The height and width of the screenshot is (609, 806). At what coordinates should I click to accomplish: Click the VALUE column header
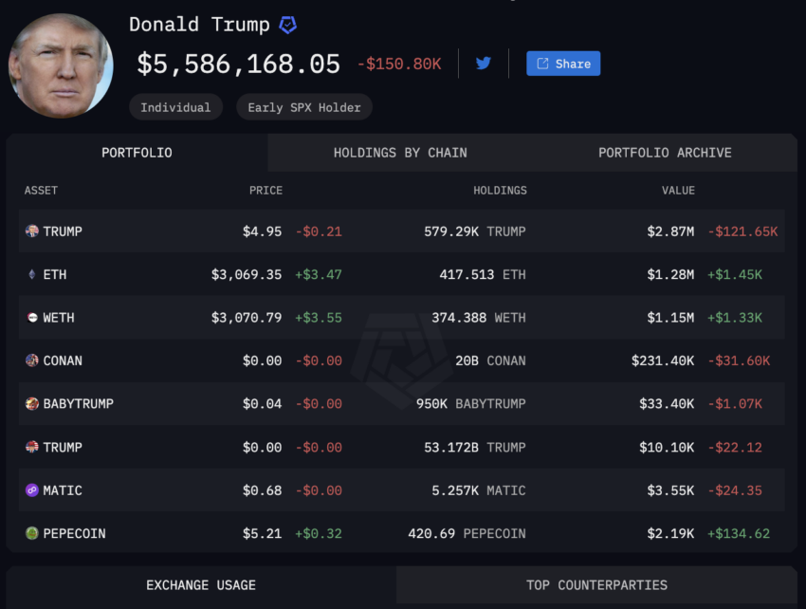[x=678, y=191]
